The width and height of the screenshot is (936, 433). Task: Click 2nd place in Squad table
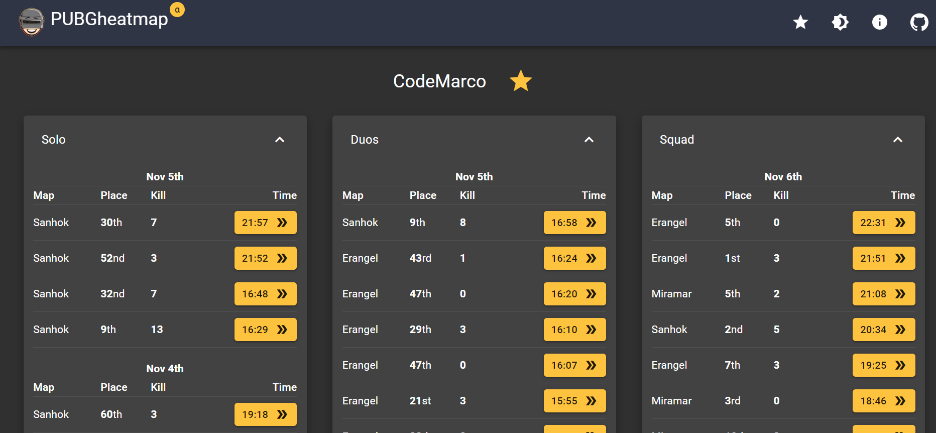pos(734,330)
